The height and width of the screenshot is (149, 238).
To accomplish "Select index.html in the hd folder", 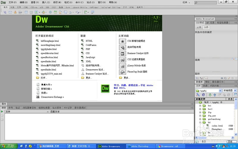I will click(217, 126).
